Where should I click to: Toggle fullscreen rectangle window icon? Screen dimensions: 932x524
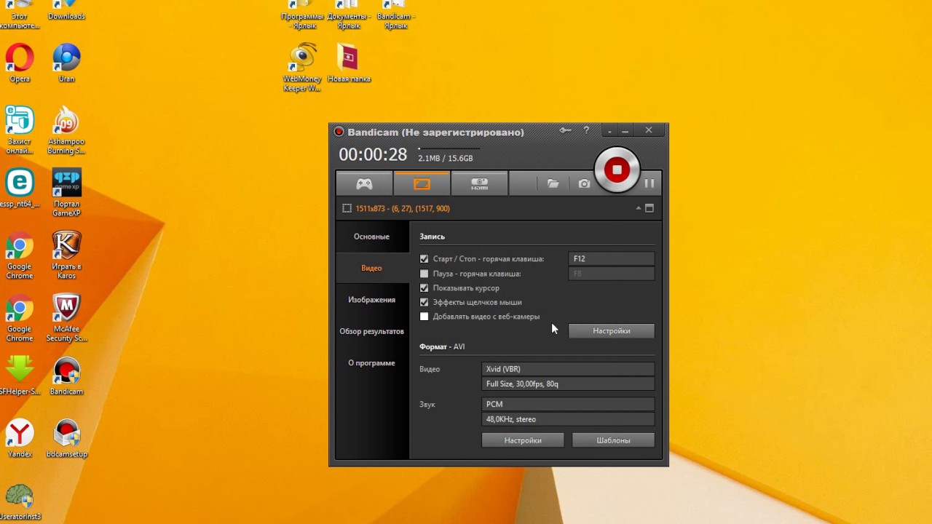click(649, 208)
